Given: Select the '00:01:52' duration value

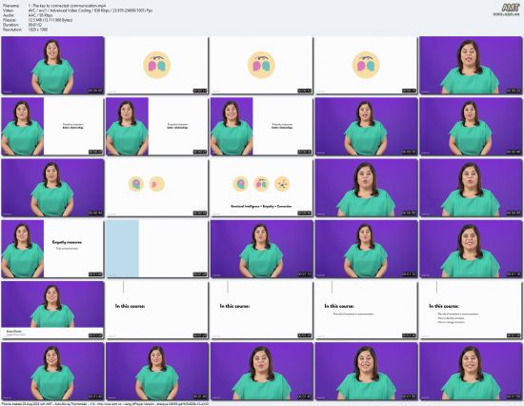Looking at the screenshot, I should [34, 25].
